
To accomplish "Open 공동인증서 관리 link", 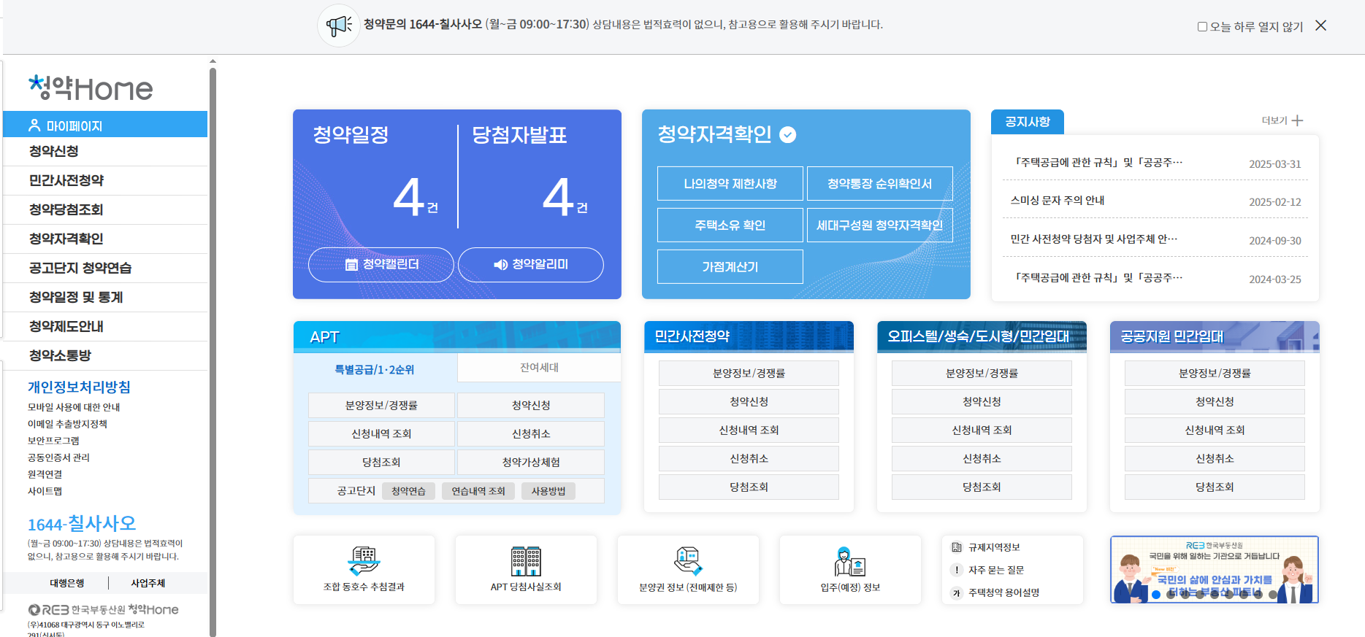I will click(58, 458).
